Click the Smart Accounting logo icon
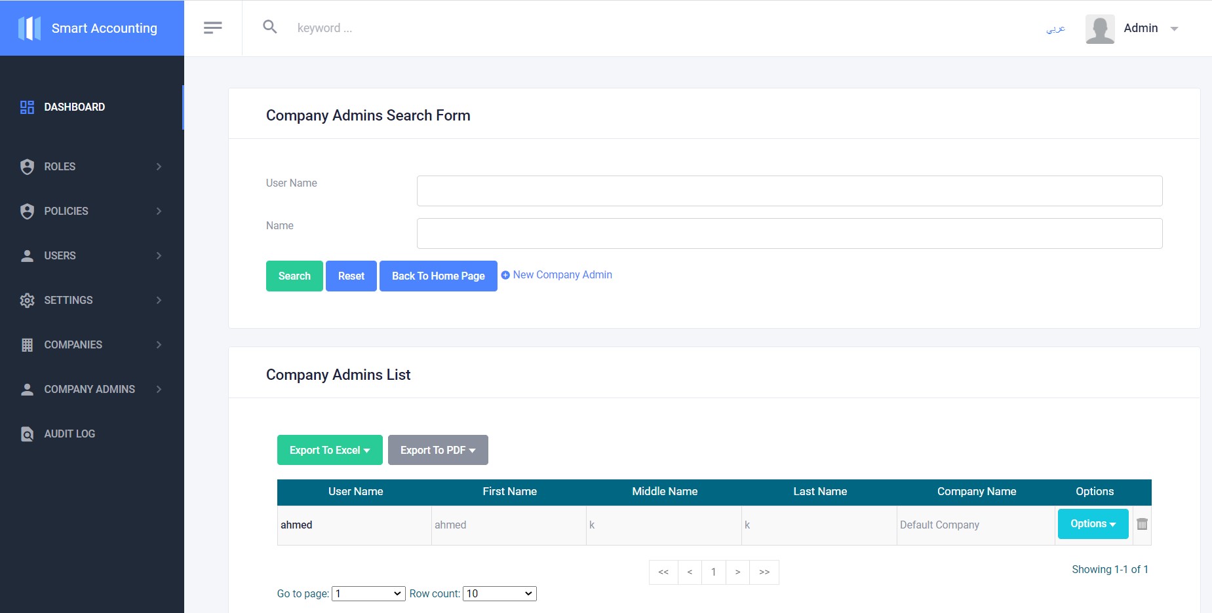1212x613 pixels. [29, 28]
